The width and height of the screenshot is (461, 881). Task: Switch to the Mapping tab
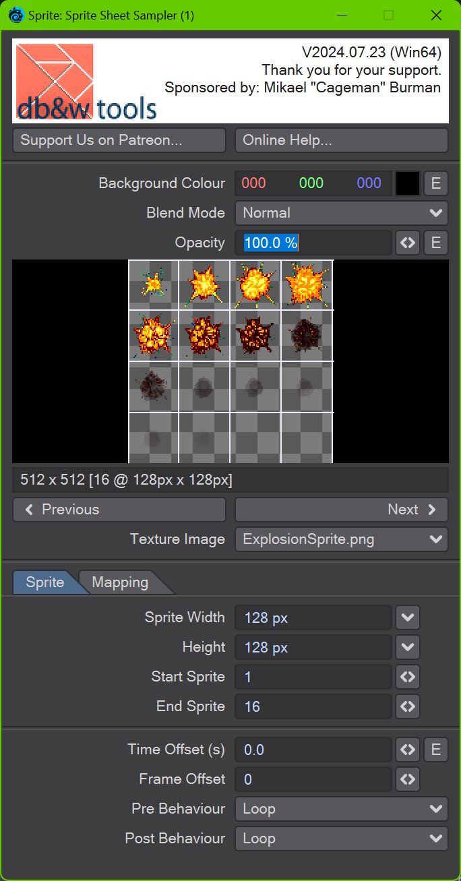click(x=120, y=582)
